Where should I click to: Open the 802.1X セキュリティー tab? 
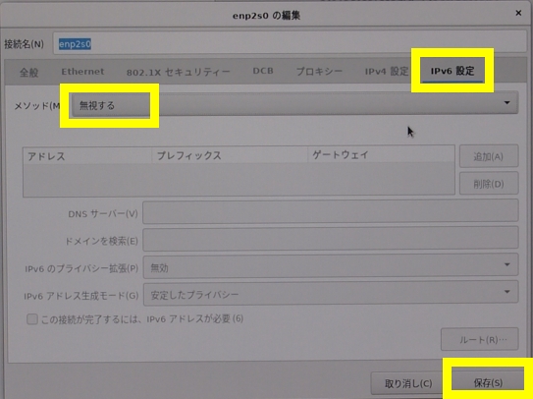[x=178, y=72]
